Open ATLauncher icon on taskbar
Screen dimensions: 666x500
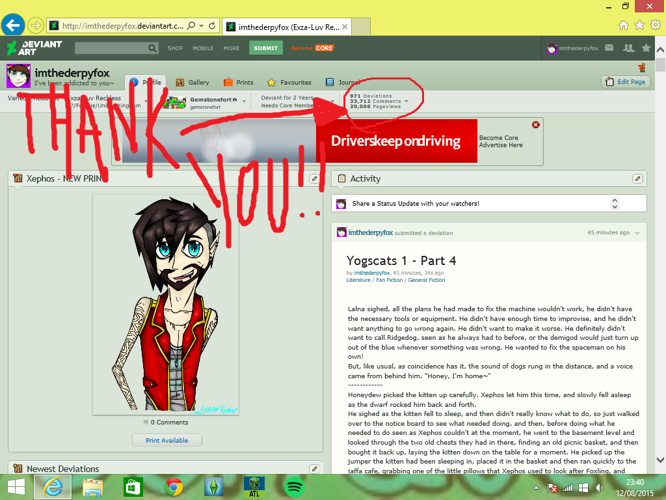pos(254,487)
